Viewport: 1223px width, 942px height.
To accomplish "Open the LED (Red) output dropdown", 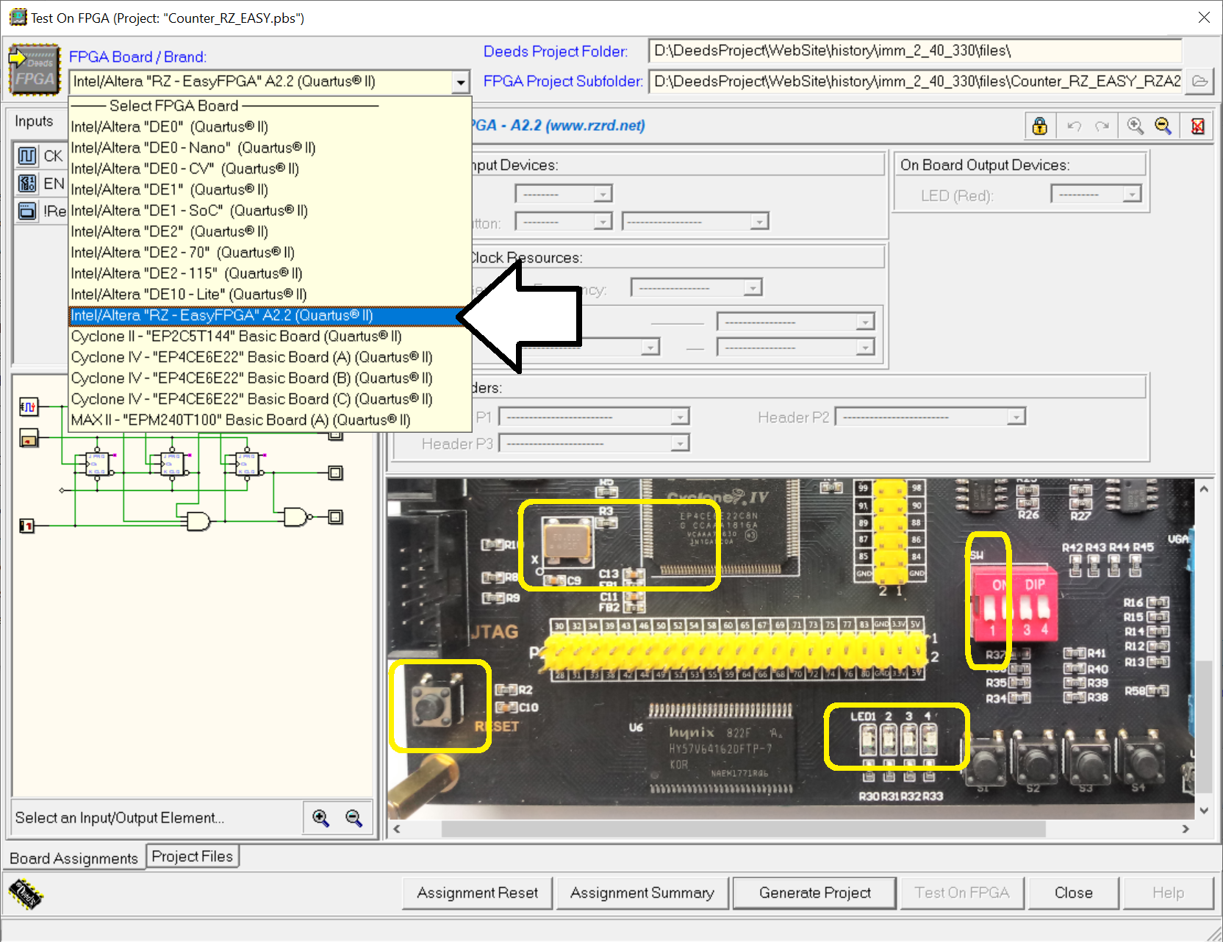I will pos(1132,194).
